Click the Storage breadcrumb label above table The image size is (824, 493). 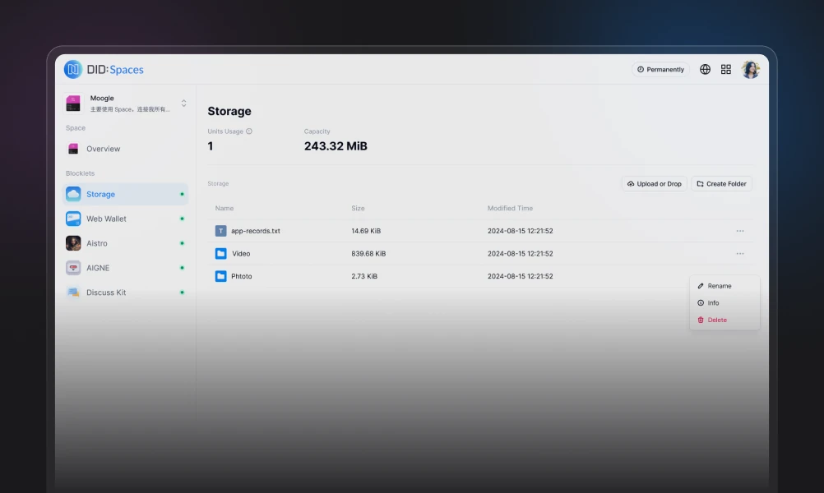tap(218, 184)
